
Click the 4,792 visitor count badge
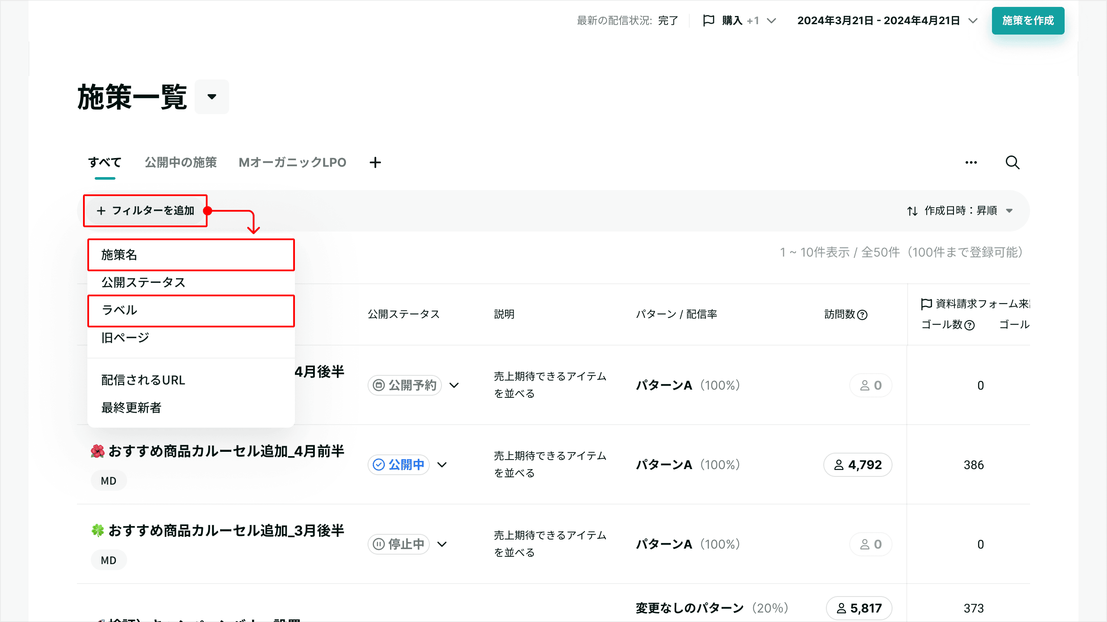(857, 465)
